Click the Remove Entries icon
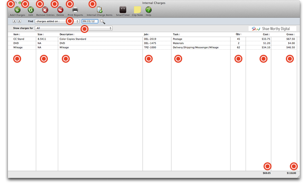The height and width of the screenshot is (183, 303). click(45, 10)
